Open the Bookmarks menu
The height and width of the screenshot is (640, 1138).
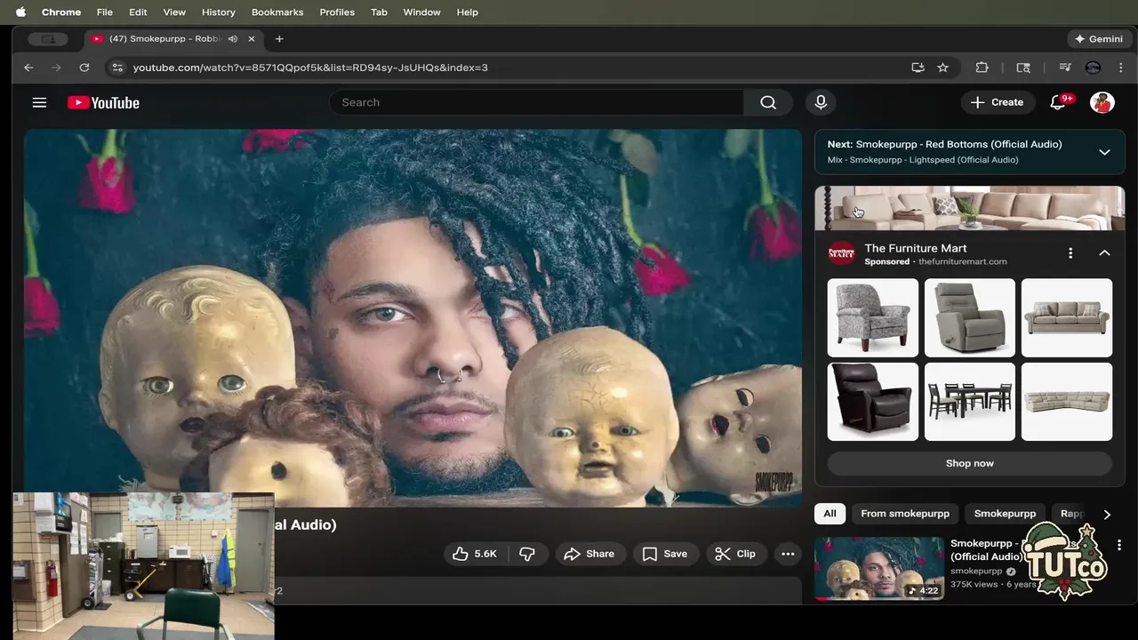pyautogui.click(x=277, y=12)
